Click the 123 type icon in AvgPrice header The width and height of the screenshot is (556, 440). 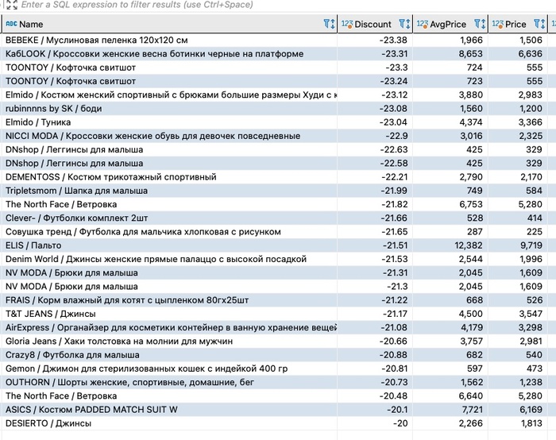click(x=423, y=24)
